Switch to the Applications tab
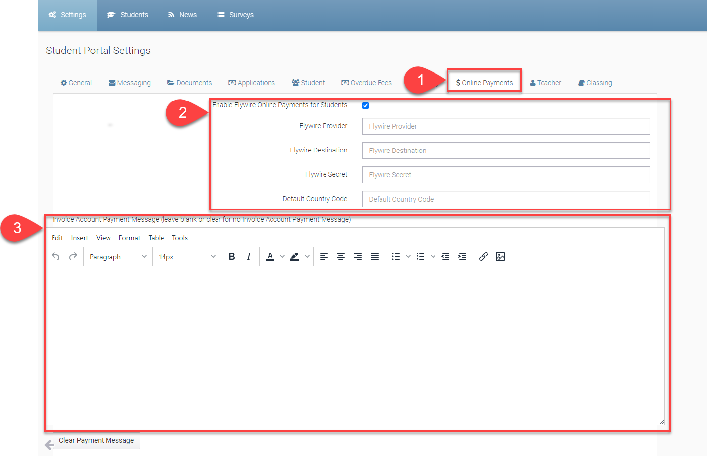Screen dimensions: 707x456 [x=252, y=83]
